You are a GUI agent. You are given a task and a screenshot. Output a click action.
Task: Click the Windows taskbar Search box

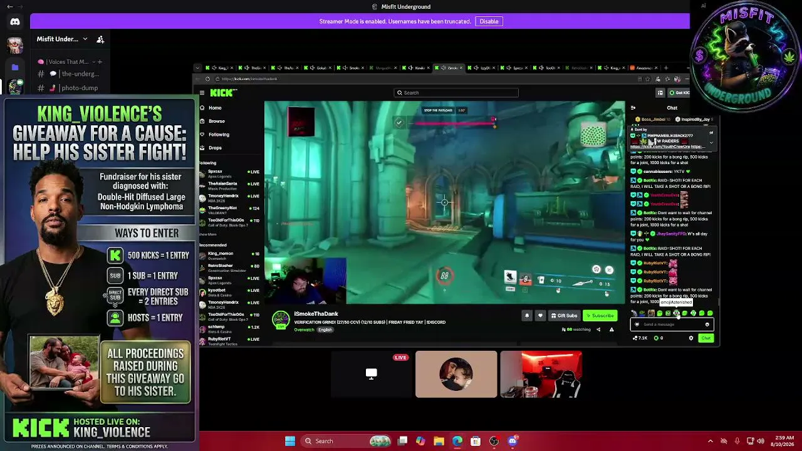[346, 441]
